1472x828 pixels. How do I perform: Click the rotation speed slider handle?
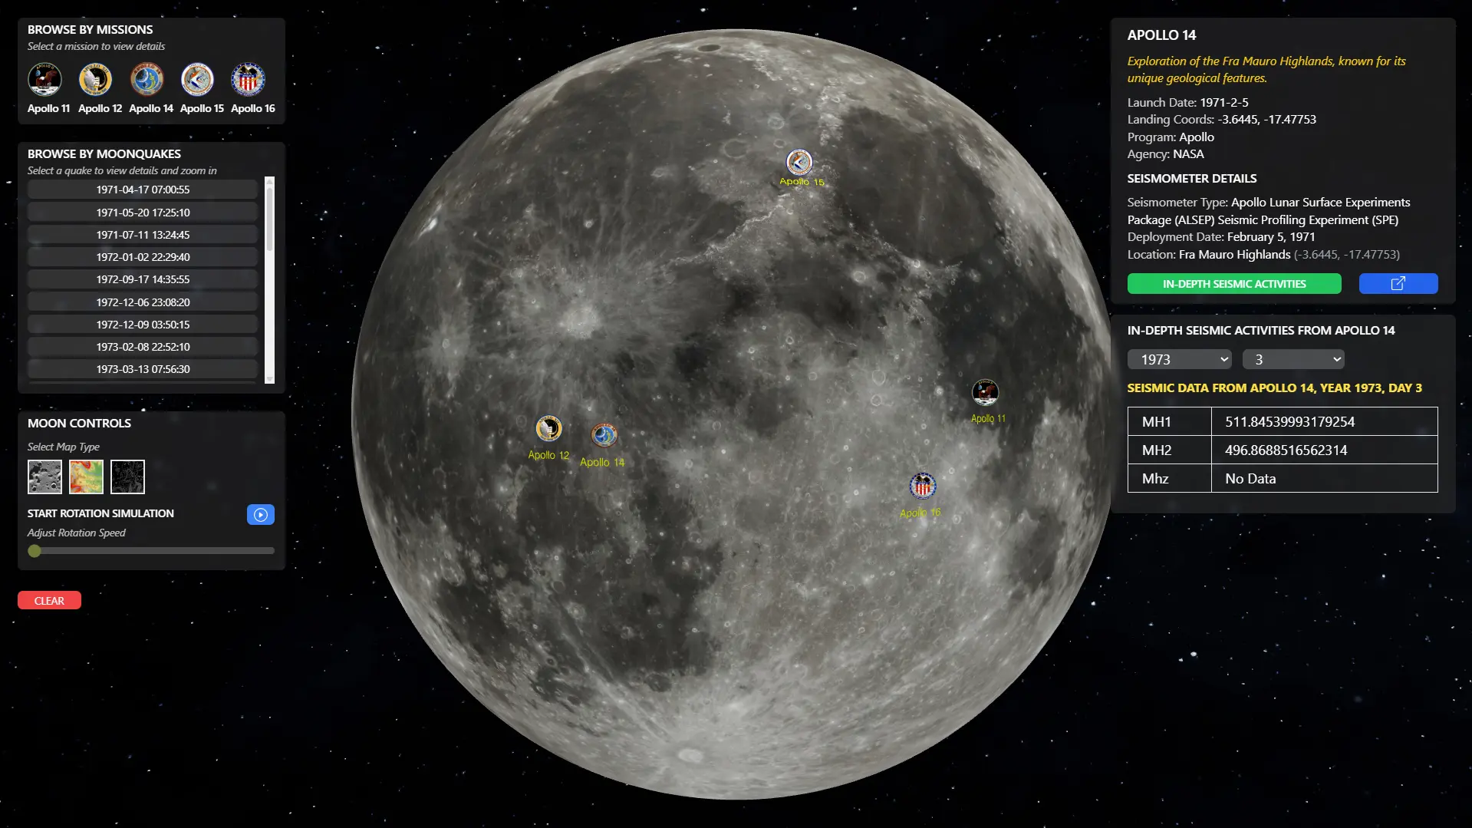35,551
